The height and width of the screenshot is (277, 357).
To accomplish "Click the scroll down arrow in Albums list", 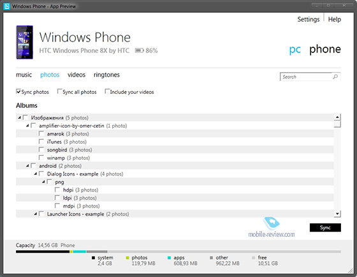I will 337,214.
